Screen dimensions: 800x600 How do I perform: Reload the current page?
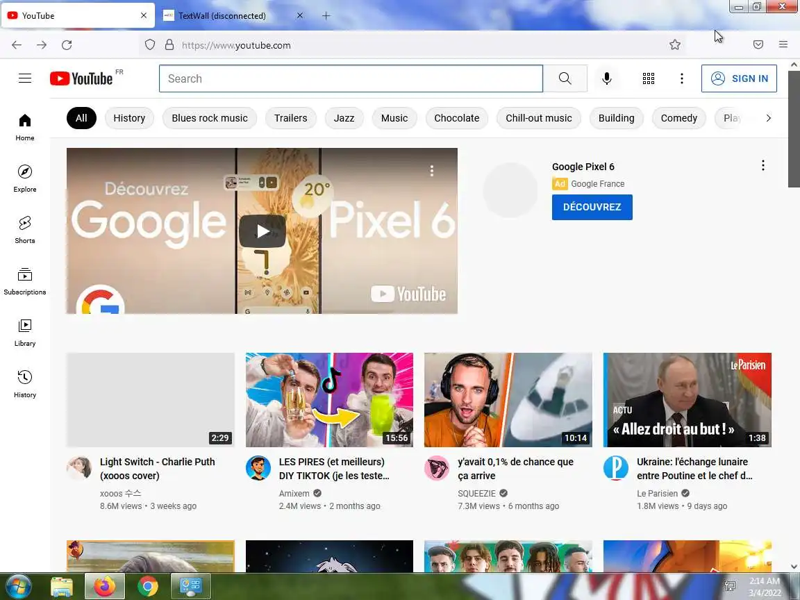(67, 45)
